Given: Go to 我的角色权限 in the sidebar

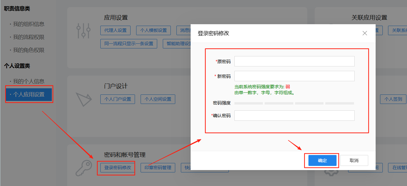Looking at the screenshot, I should click(x=28, y=50).
